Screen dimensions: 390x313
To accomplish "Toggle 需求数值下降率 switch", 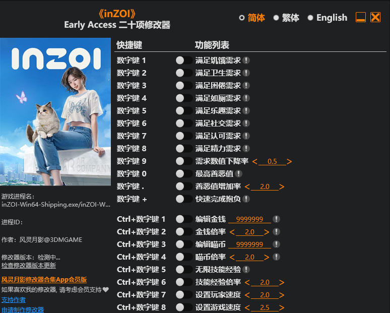I will [x=184, y=161].
